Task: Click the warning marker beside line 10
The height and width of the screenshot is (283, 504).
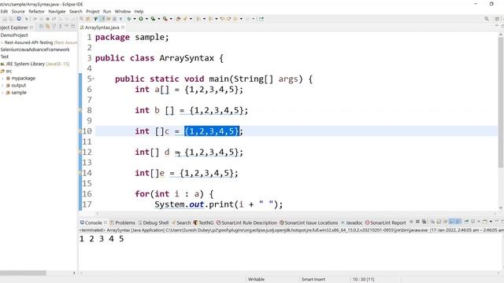Action: pyautogui.click(x=80, y=131)
